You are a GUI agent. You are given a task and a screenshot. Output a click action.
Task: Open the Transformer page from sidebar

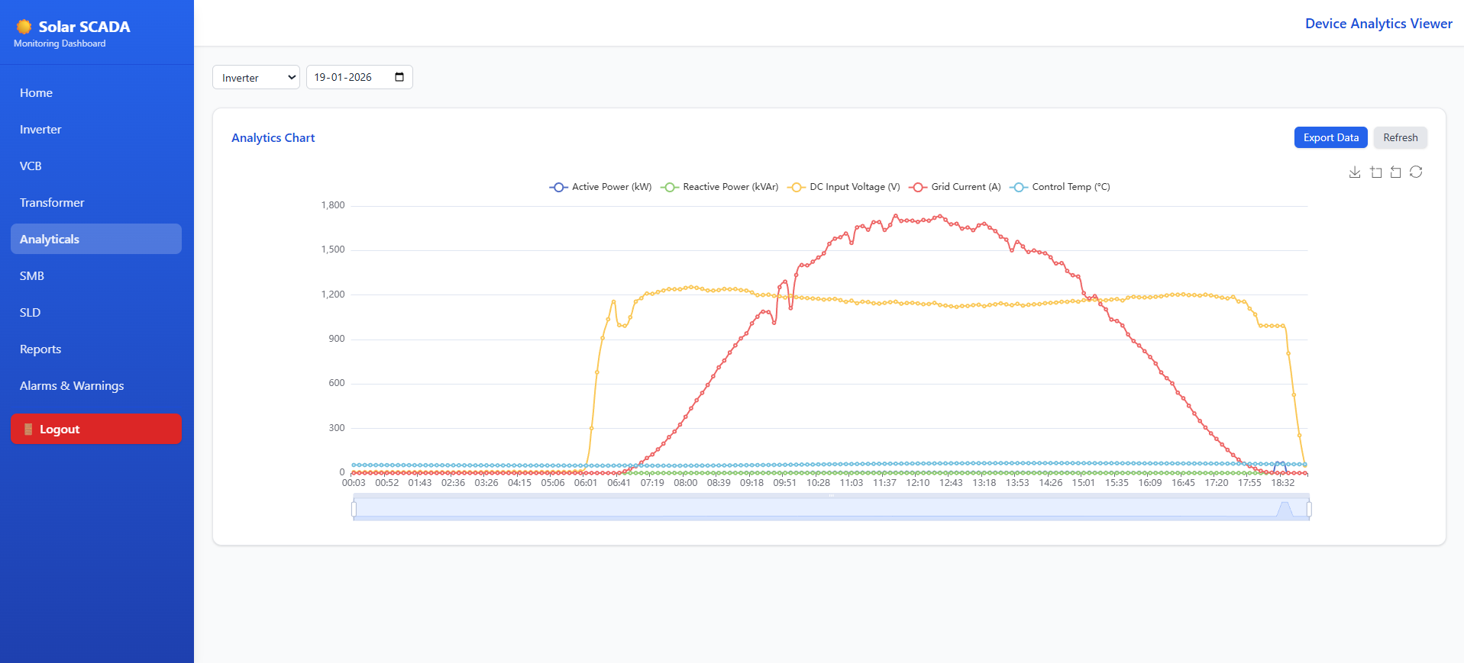tap(52, 203)
